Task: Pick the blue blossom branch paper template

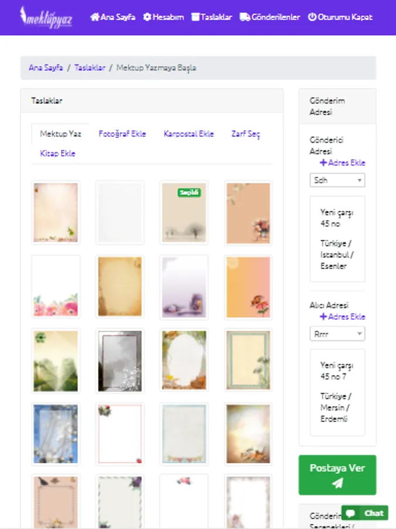Action: tap(56, 434)
